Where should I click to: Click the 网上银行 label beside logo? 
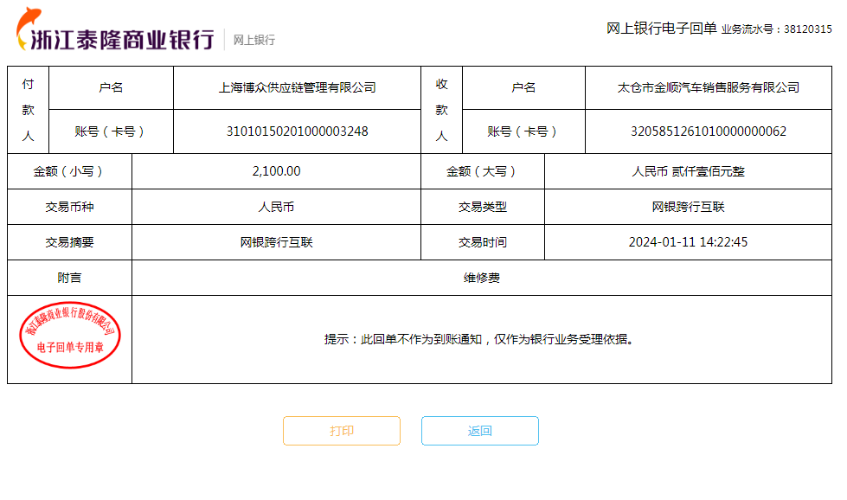[254, 40]
